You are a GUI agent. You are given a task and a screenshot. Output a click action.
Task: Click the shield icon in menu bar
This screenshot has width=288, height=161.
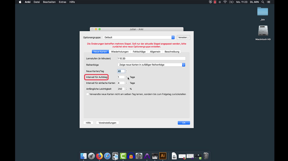point(211,2)
